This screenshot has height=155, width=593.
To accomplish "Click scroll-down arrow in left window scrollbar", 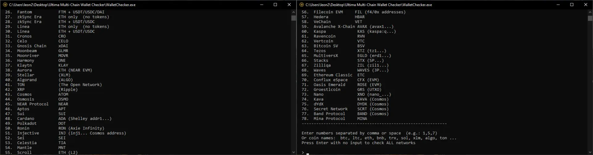I will [293, 152].
